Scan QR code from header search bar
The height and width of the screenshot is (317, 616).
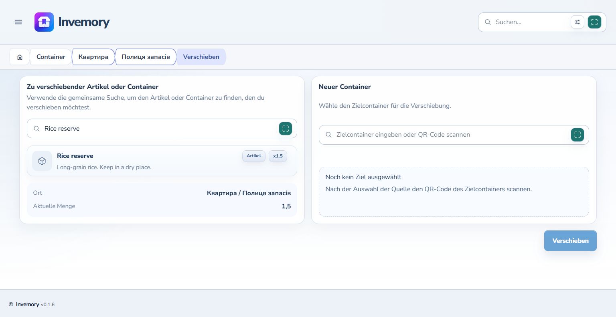coord(594,22)
